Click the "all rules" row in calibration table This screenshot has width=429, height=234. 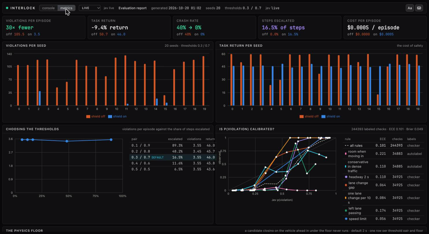click(x=383, y=146)
